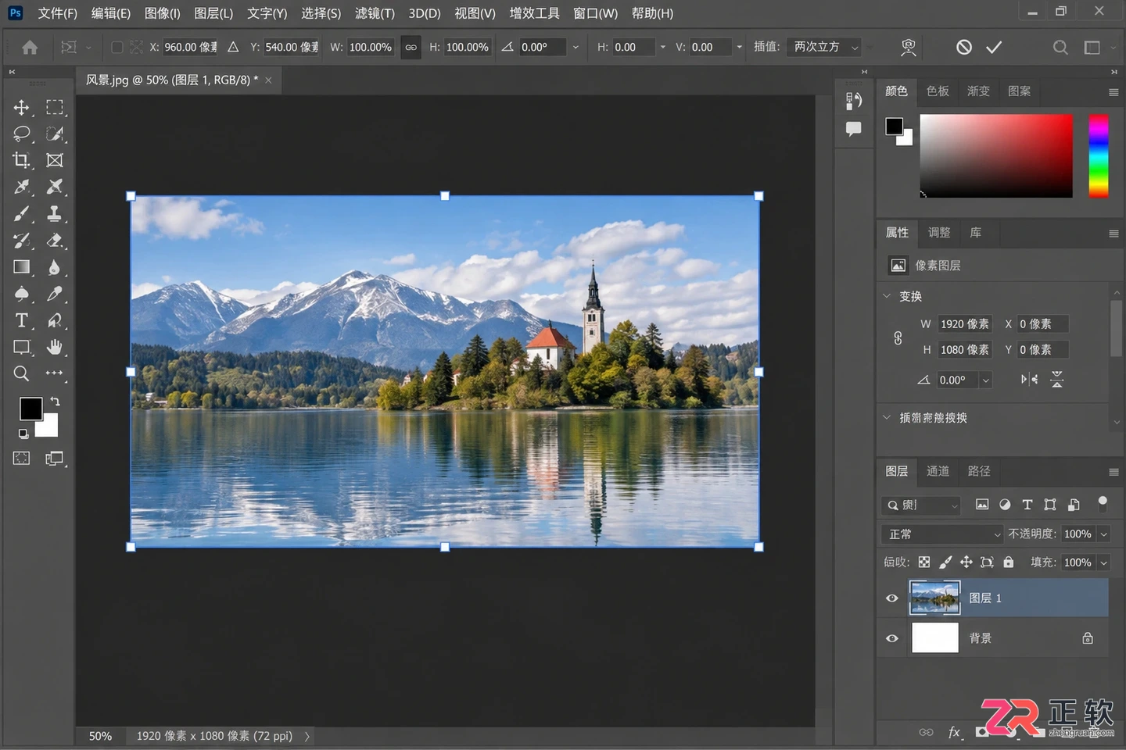Toggle the reference point checkbox
The height and width of the screenshot is (750, 1126).
[x=117, y=48]
